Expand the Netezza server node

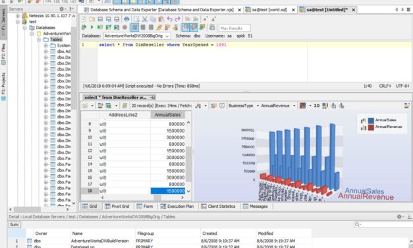[x=18, y=16]
